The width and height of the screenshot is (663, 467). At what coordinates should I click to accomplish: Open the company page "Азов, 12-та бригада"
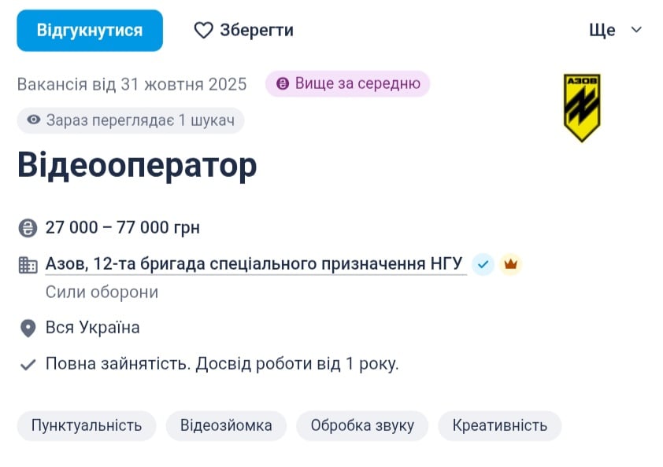[x=252, y=263]
